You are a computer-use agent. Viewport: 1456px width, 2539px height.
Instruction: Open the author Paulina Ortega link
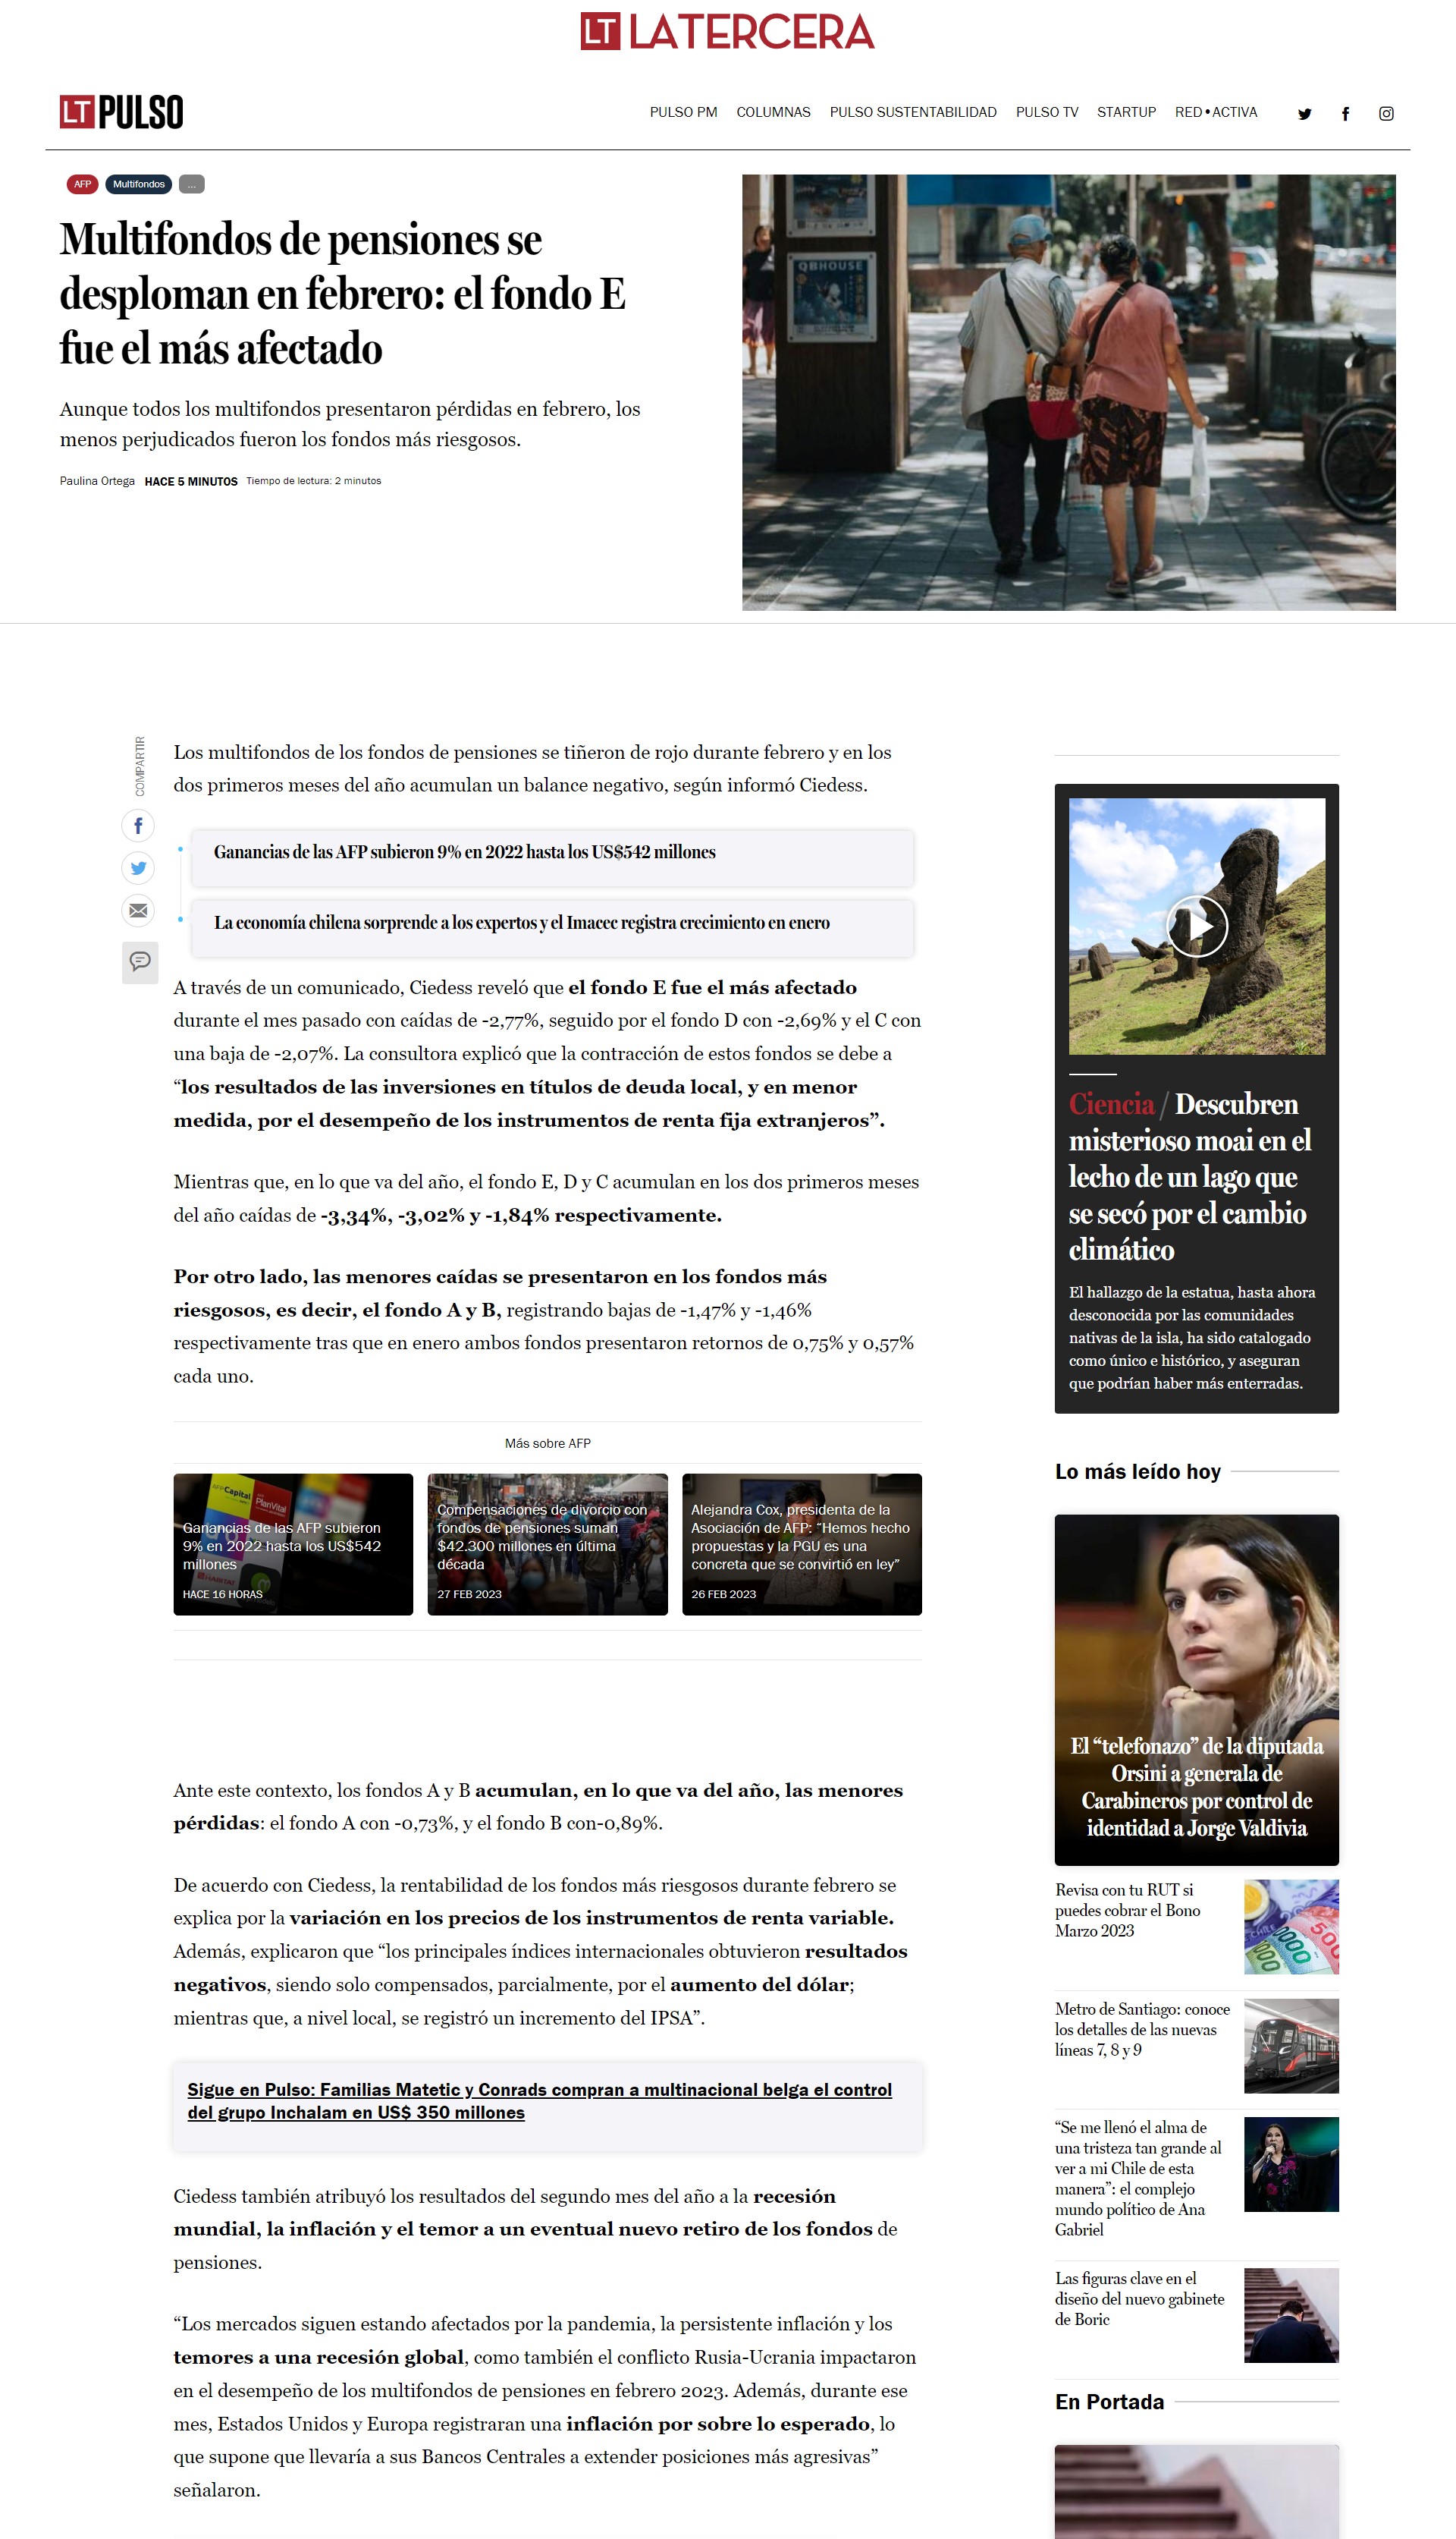97,481
